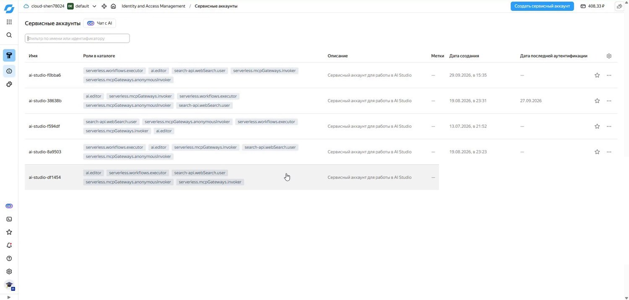629x300 pixels.
Task: Sort by the Имя column header
Action: (x=33, y=56)
